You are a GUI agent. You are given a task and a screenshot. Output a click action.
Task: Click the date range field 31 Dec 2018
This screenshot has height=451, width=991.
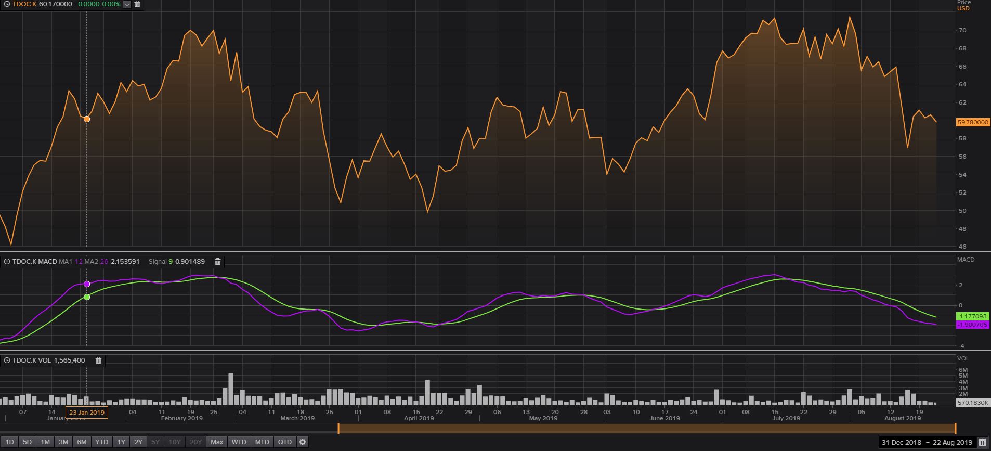click(902, 443)
